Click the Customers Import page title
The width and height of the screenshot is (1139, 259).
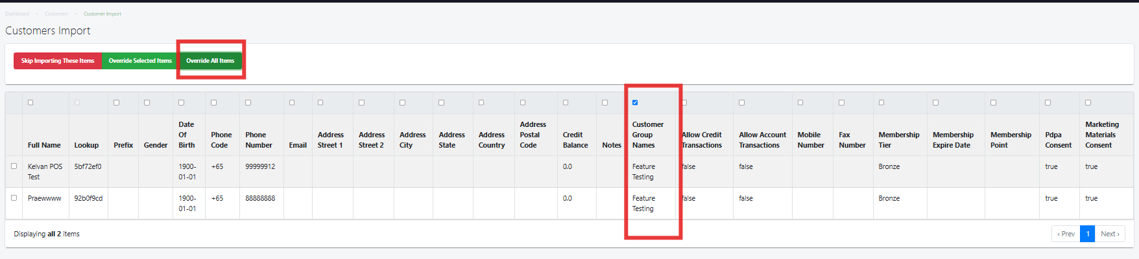[48, 30]
